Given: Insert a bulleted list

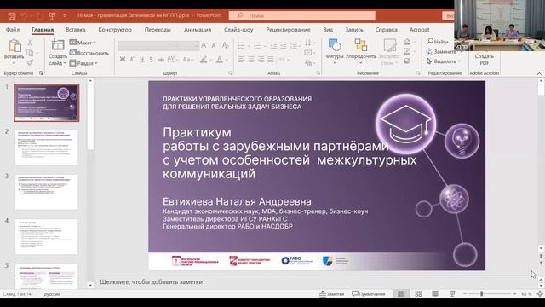Looking at the screenshot, I should coord(241,45).
